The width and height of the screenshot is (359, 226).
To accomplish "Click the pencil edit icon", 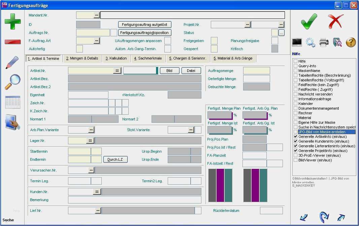I will tap(12, 63).
